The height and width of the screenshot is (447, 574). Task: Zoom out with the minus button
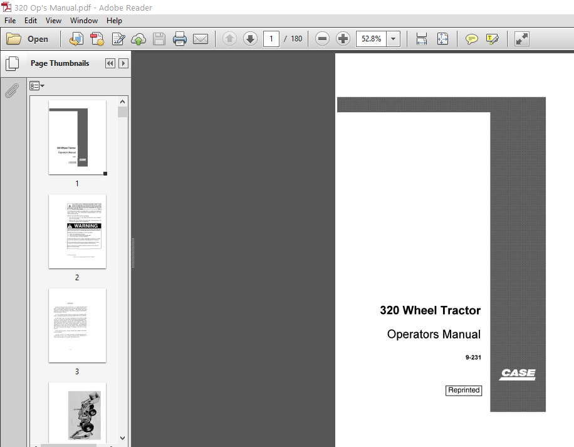322,39
